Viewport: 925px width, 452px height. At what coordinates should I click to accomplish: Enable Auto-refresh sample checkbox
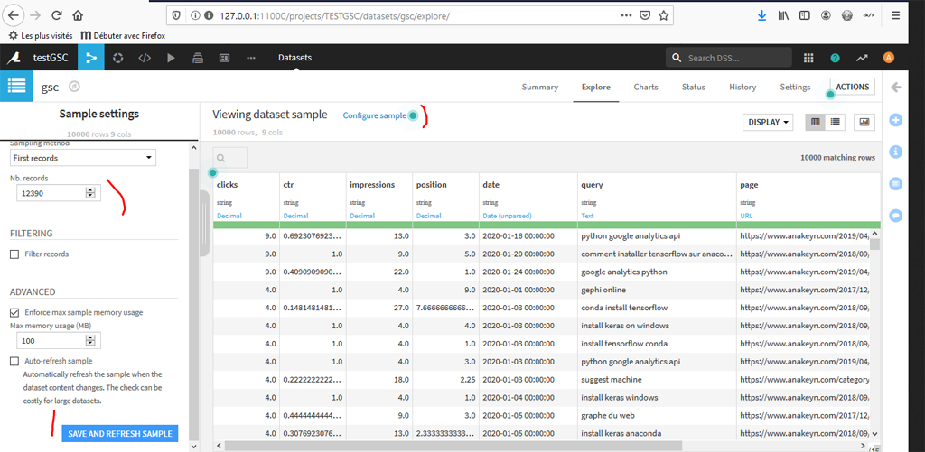[14, 361]
